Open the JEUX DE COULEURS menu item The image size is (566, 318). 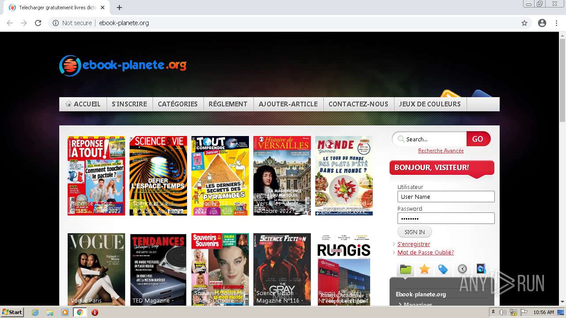(430, 104)
